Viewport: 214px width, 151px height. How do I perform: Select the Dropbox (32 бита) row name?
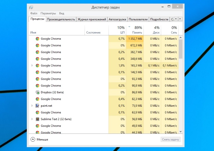pyautogui.click(x=52, y=92)
